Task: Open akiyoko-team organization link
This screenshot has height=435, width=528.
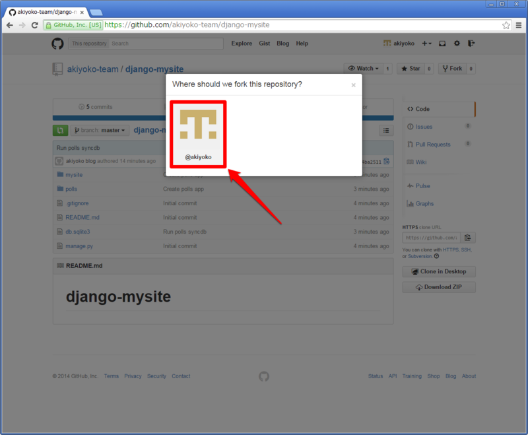Action: [x=92, y=69]
